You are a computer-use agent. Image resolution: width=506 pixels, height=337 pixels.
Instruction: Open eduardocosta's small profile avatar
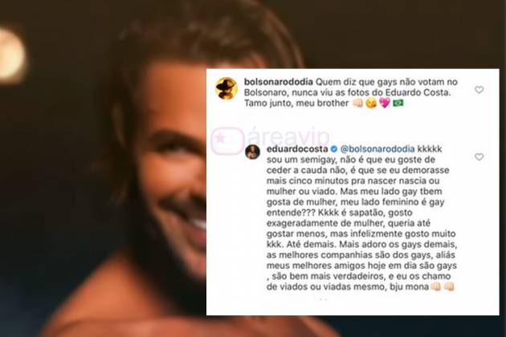(x=252, y=152)
